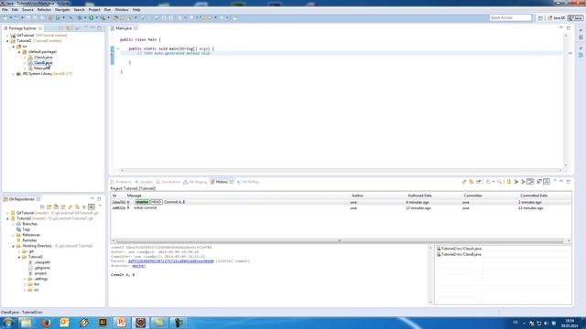Open Windows Start menu

[x=8, y=323]
